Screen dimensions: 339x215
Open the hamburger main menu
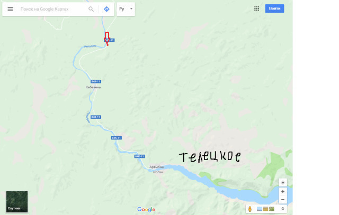[x=10, y=9]
